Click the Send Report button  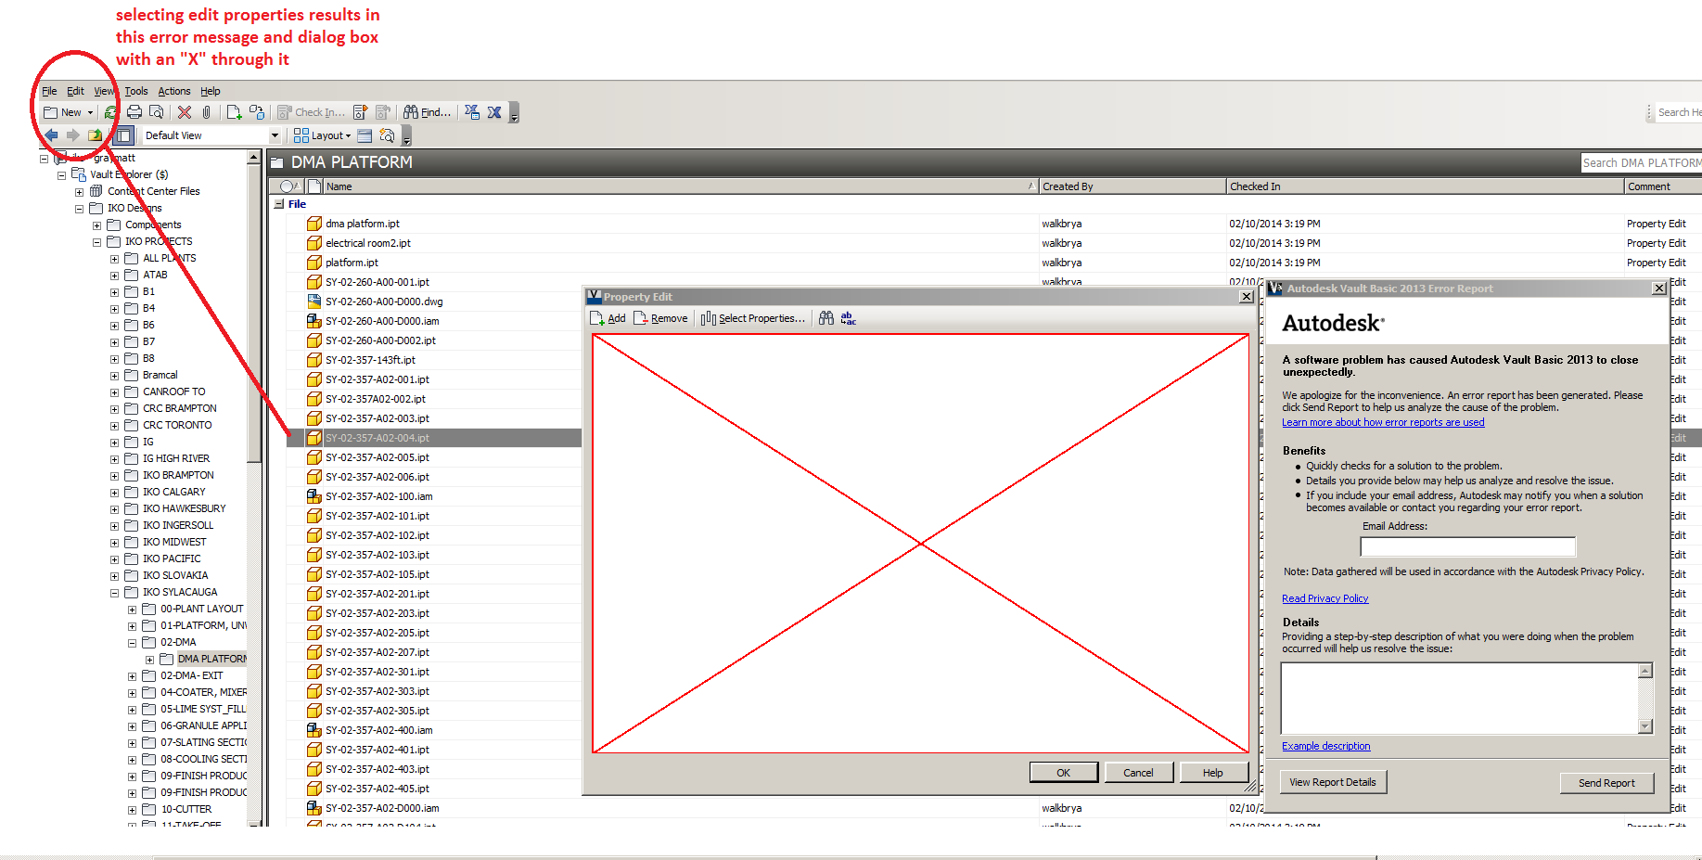point(1607,782)
